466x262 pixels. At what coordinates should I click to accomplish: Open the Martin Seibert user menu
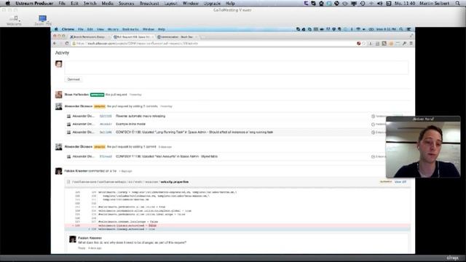434,3
